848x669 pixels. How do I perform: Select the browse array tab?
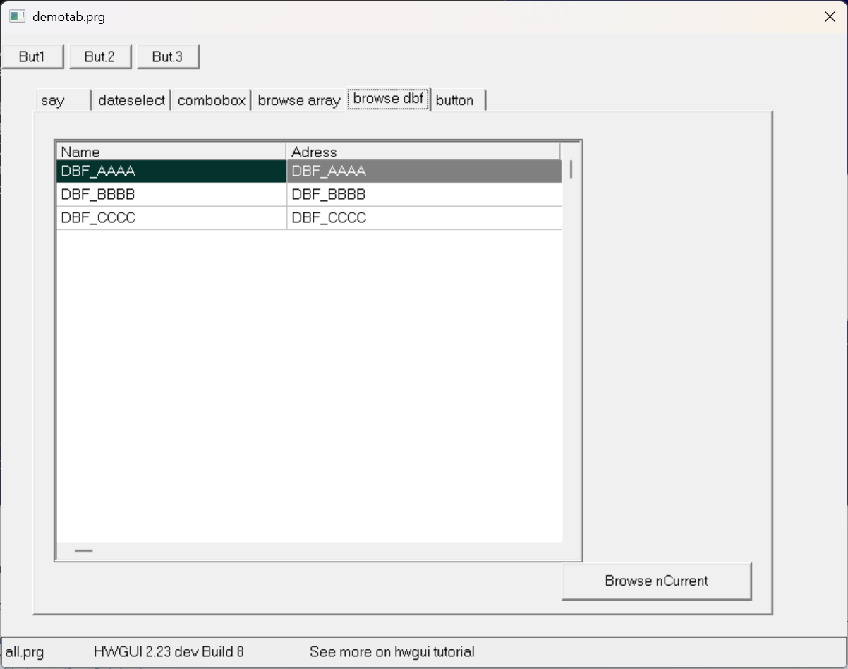[299, 100]
